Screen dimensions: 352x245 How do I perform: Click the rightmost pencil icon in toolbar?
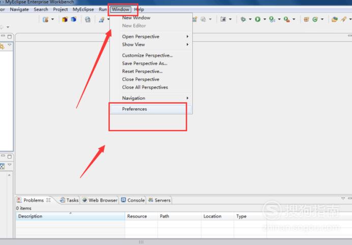[x=343, y=19]
